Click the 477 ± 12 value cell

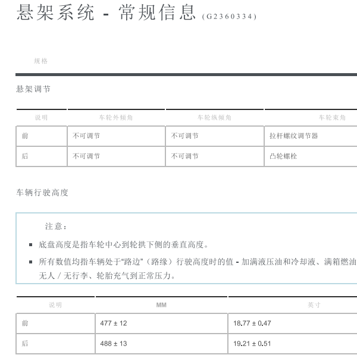tap(114, 323)
